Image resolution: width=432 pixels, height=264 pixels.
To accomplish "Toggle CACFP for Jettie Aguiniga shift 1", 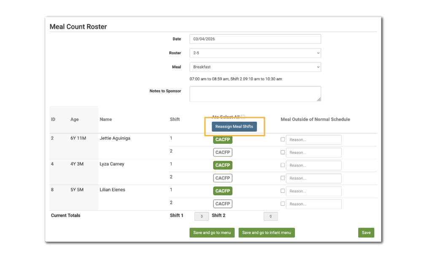I will point(222,140).
